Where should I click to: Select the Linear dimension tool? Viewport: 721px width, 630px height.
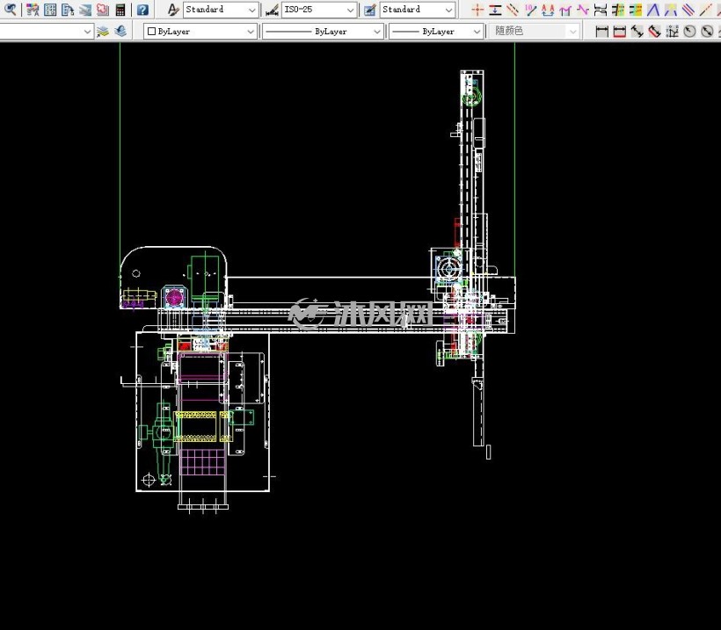click(x=602, y=32)
